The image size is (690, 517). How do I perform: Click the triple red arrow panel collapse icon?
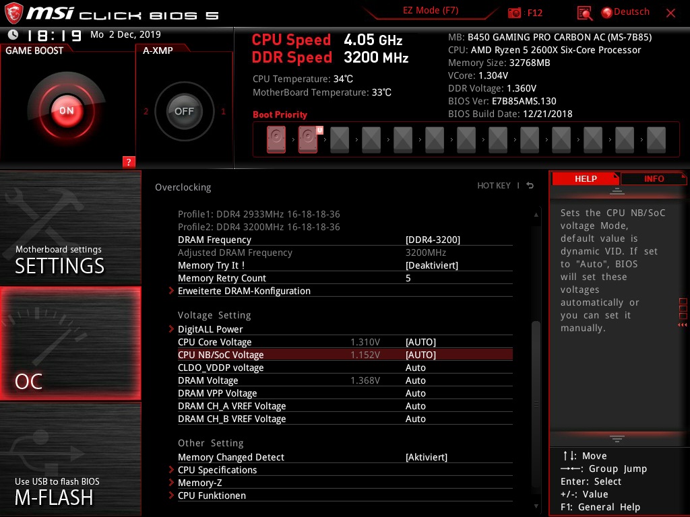point(683,325)
